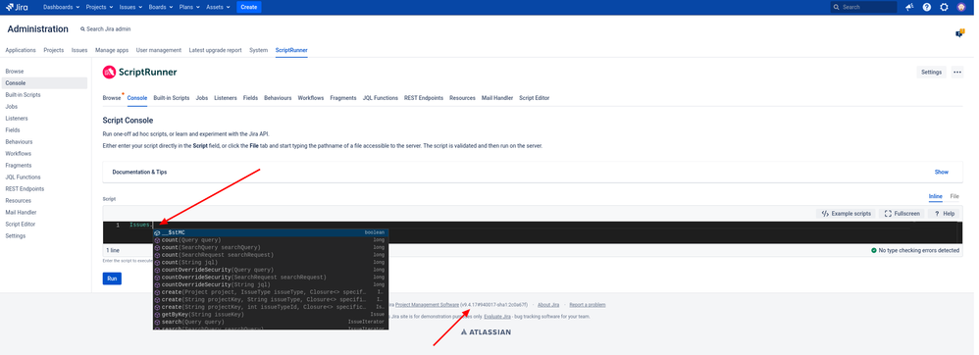The height and width of the screenshot is (355, 979).
Task: Click the Help button above the editor
Action: tap(945, 214)
